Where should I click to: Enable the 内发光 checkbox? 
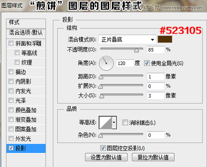(x=11, y=91)
